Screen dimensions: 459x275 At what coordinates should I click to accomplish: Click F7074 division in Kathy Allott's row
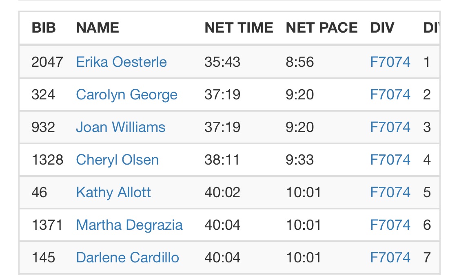(x=390, y=192)
